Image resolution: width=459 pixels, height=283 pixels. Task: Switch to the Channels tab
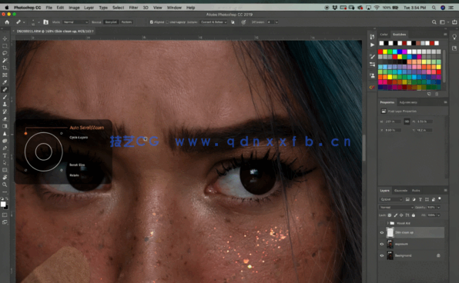tap(400, 190)
